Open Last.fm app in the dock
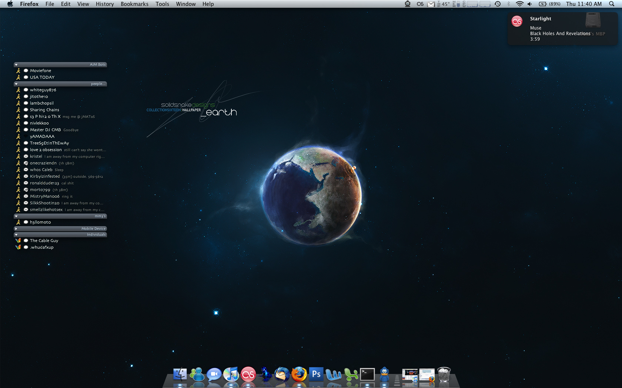Screen dimensions: 622x388 [248, 374]
